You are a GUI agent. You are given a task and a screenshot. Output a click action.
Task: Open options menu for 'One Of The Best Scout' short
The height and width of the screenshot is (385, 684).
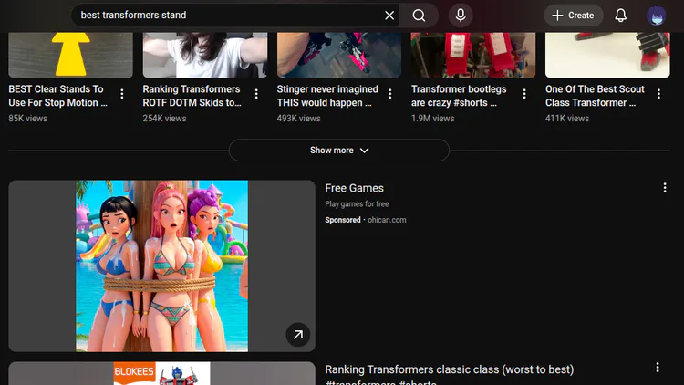click(x=658, y=93)
